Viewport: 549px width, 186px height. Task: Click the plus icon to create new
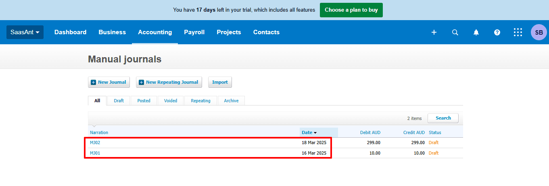coord(434,33)
